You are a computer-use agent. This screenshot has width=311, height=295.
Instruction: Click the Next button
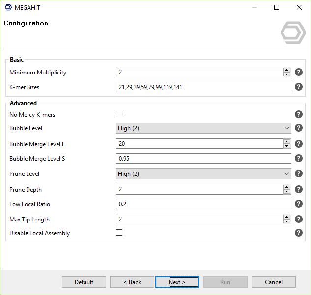pyautogui.click(x=177, y=282)
